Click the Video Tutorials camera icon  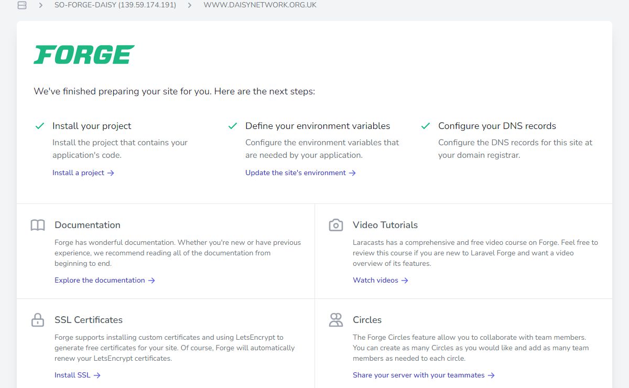pos(335,225)
